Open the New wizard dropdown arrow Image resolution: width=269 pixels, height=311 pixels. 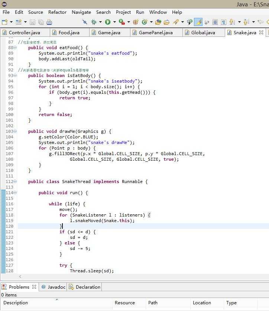11,22
